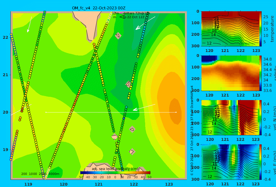Screen dimensions: 276x187
Task: Click the '14' isotherm label in temperature panel
Action: (x=213, y=35)
